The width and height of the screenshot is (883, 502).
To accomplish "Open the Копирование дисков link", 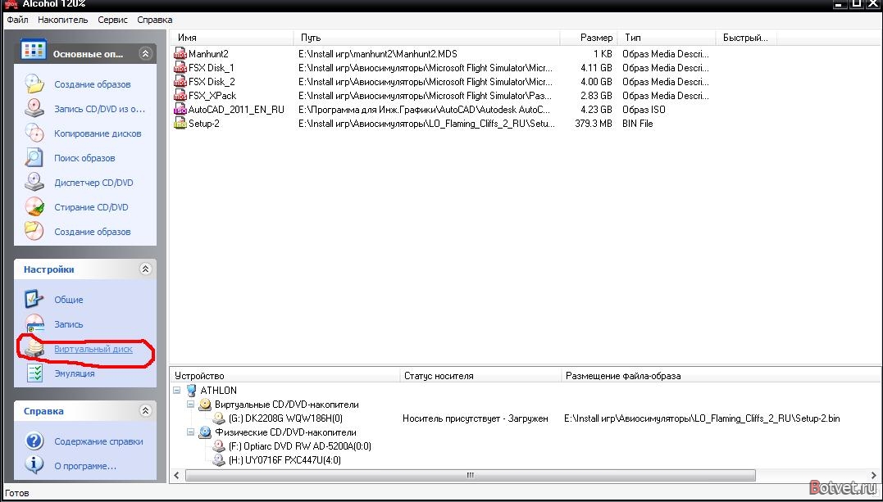I will click(98, 133).
